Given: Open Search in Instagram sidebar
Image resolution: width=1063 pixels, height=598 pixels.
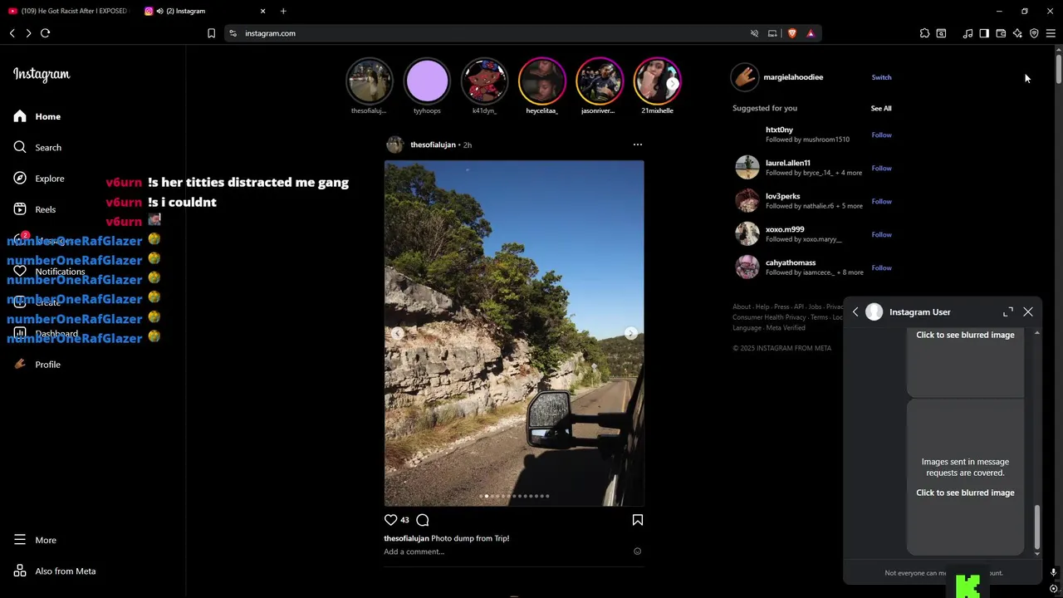Looking at the screenshot, I should 37,147.
